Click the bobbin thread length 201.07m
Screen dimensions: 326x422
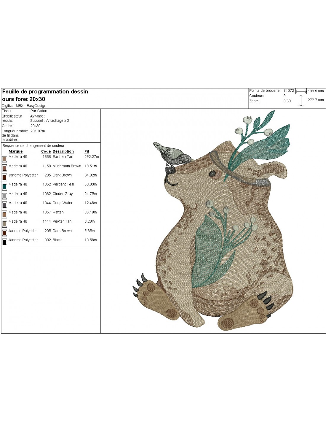(38, 131)
